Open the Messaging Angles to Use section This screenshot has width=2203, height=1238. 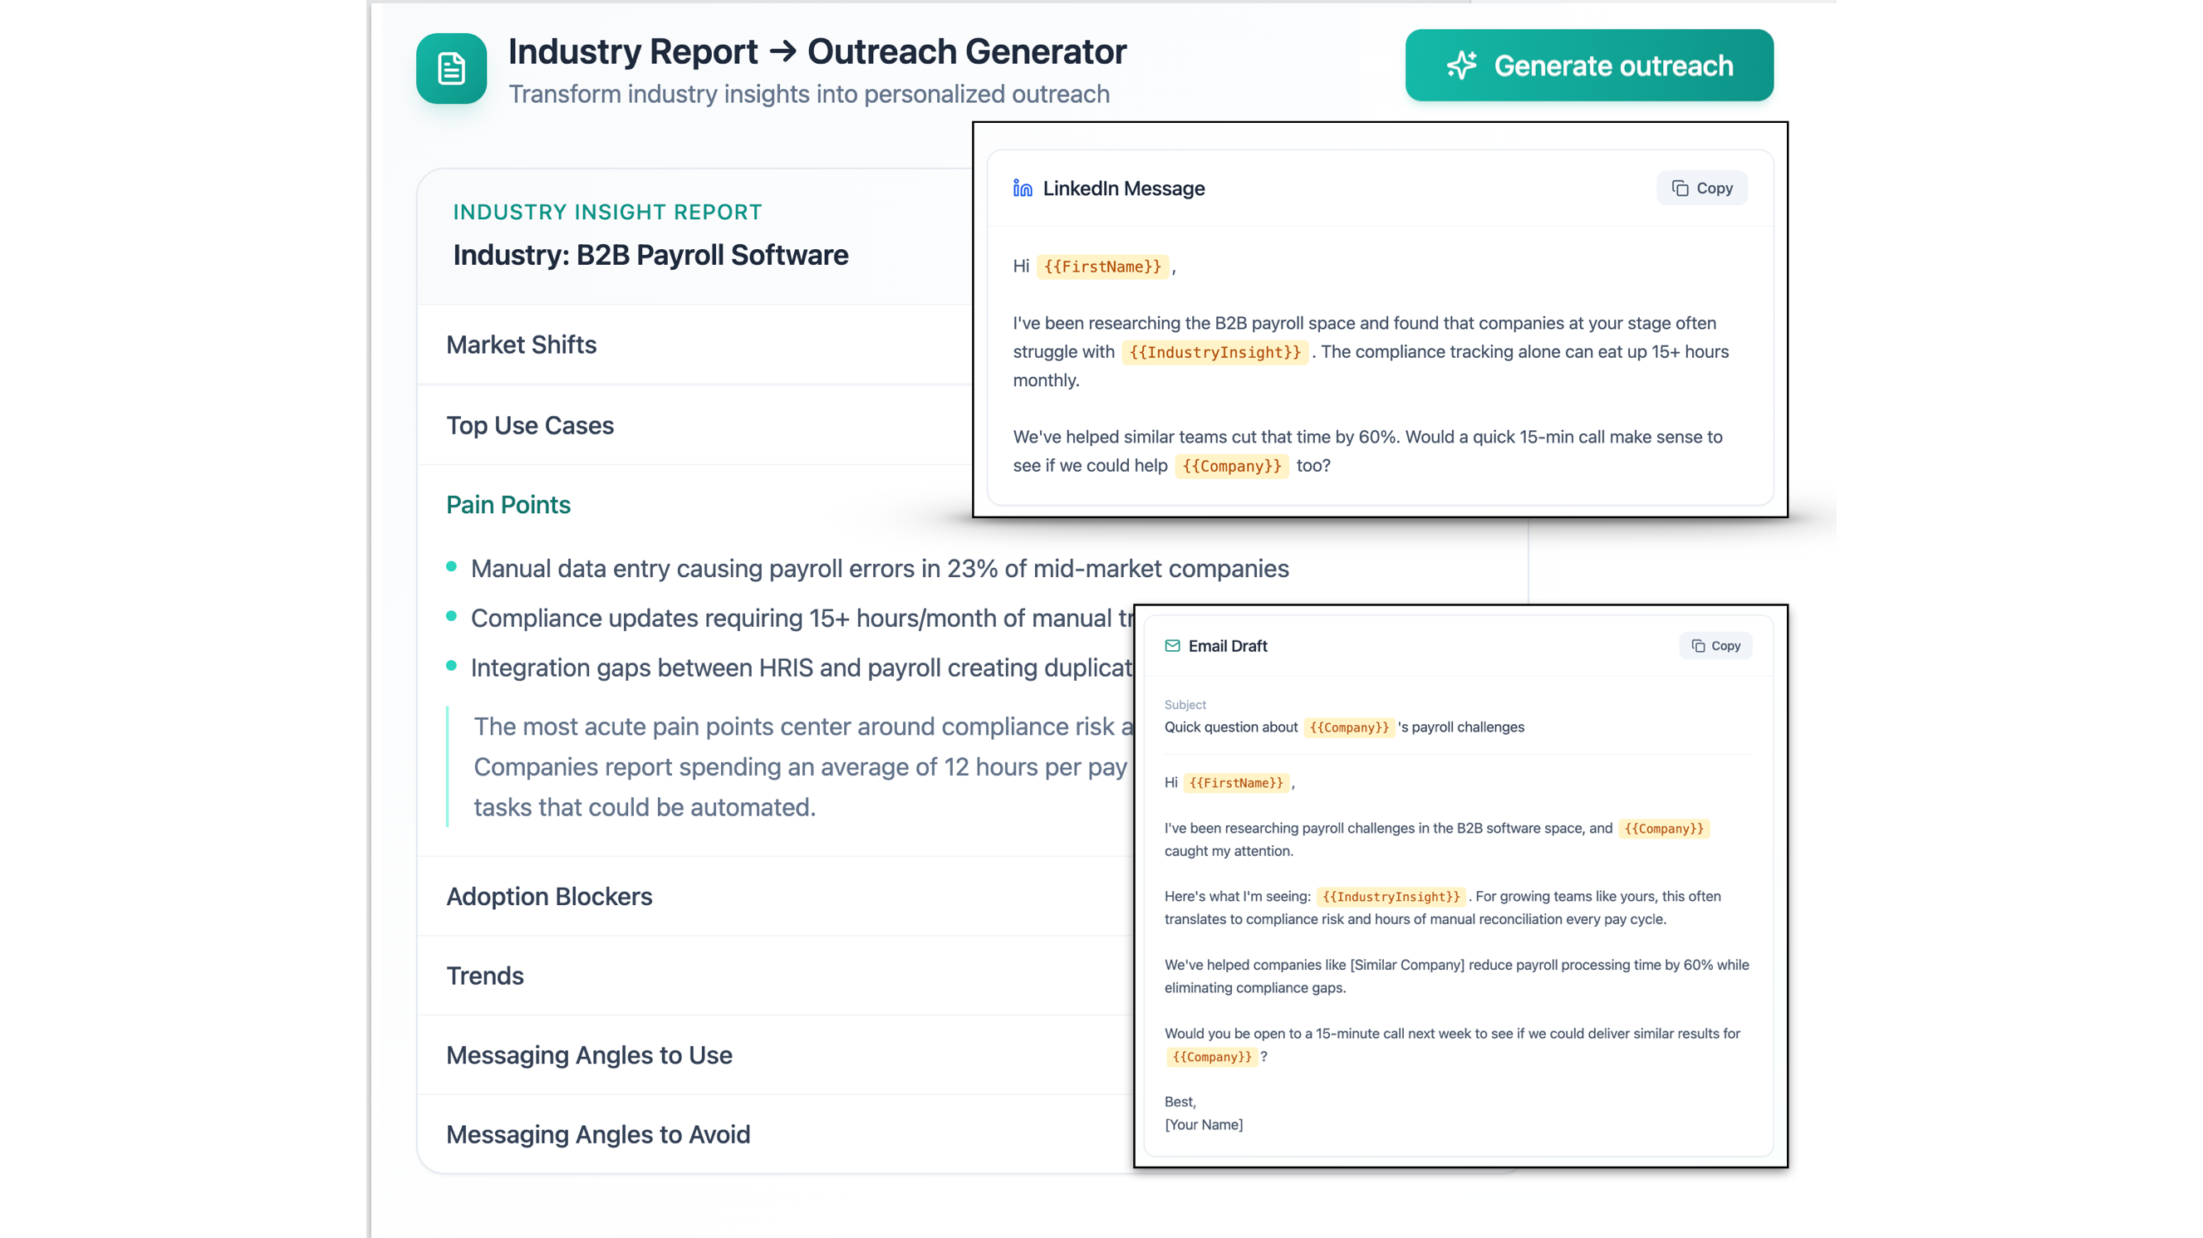pyautogui.click(x=588, y=1055)
